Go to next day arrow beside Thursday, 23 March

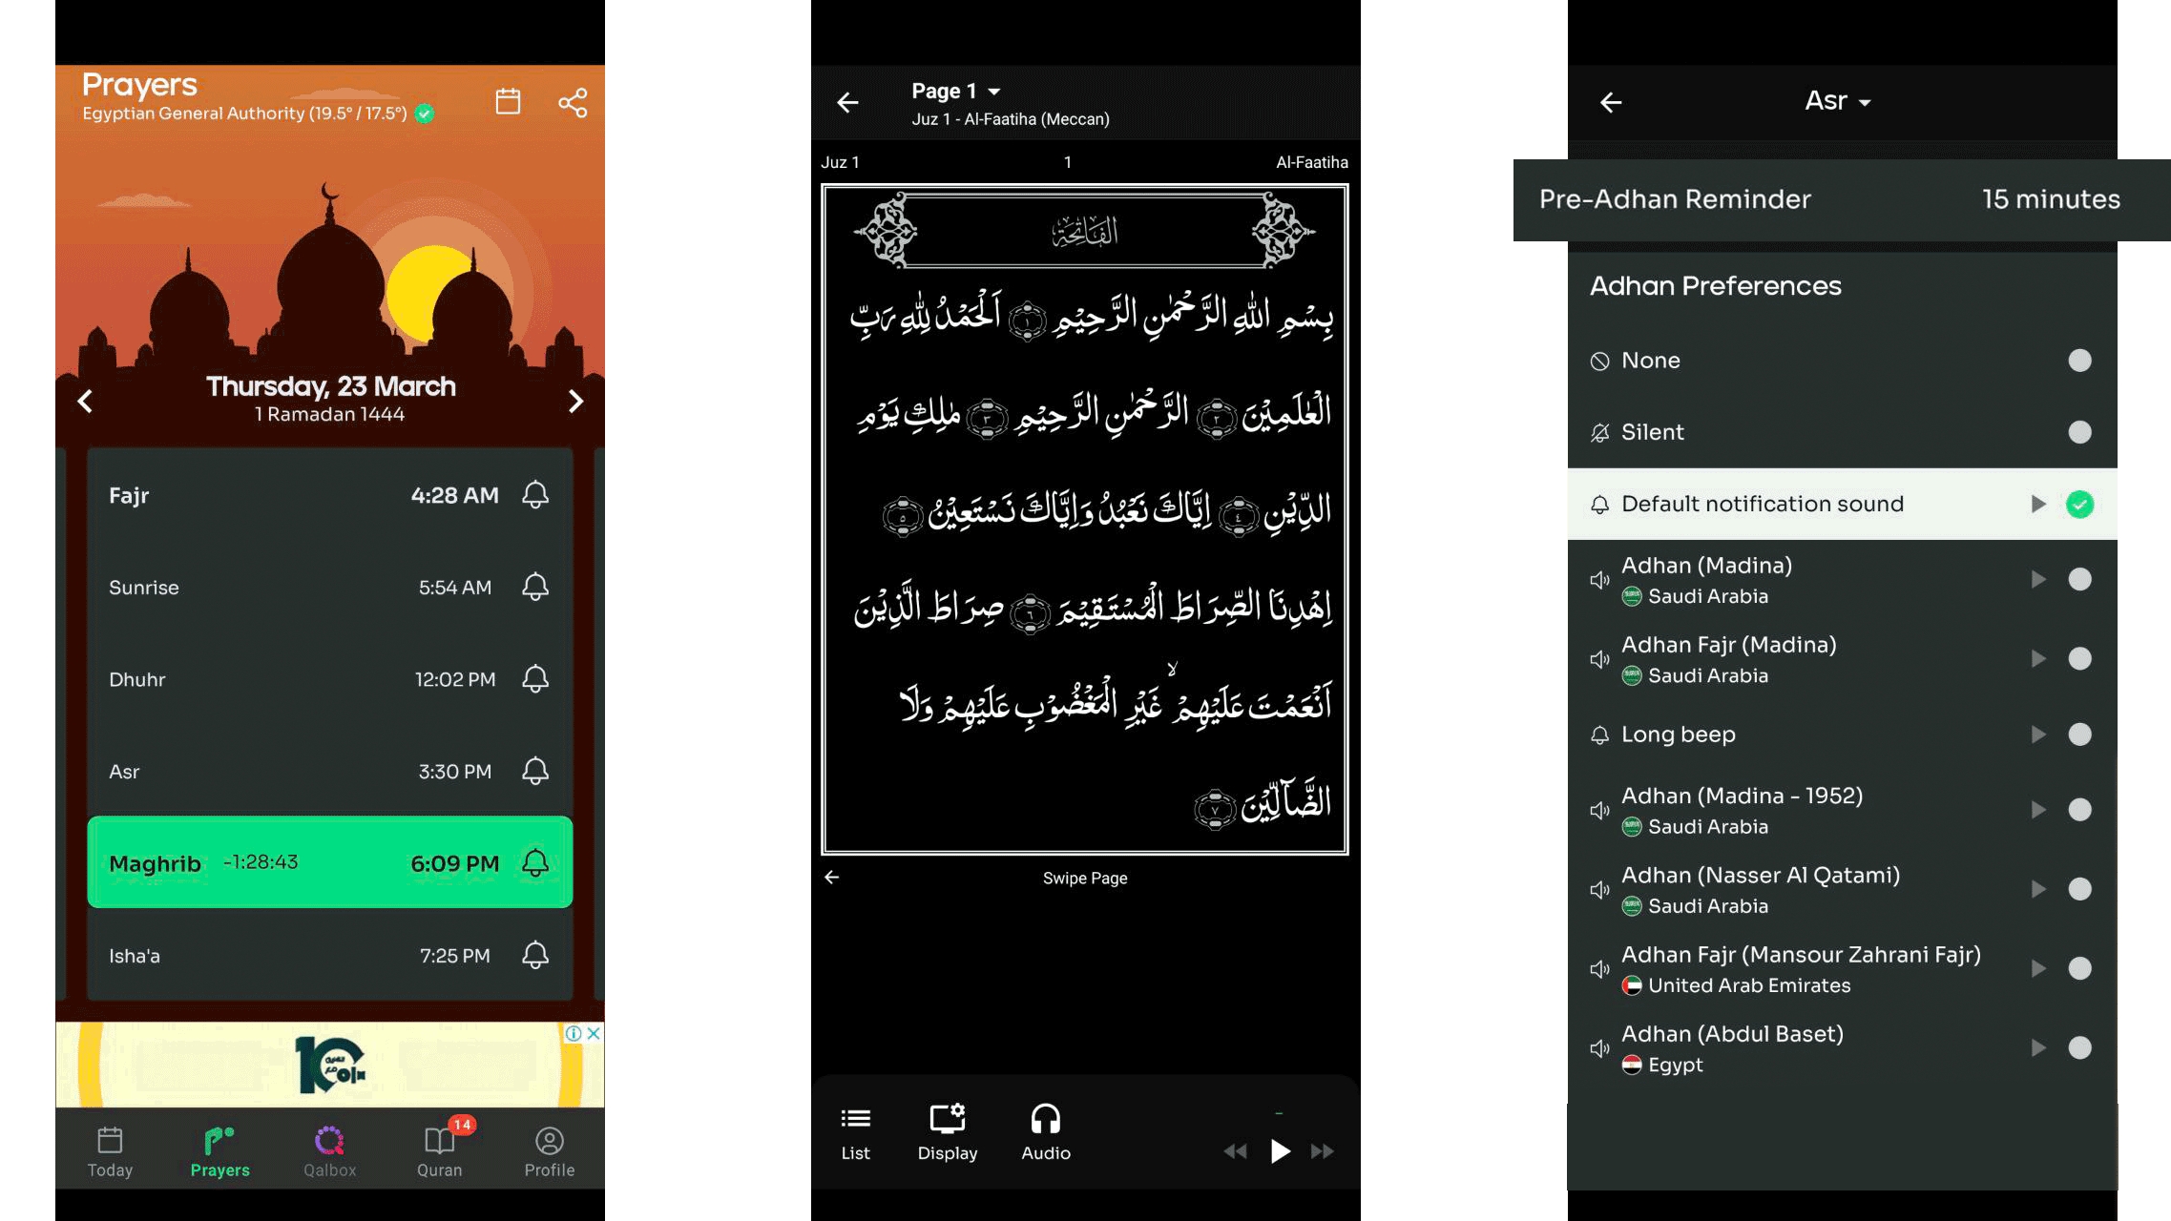pos(575,401)
